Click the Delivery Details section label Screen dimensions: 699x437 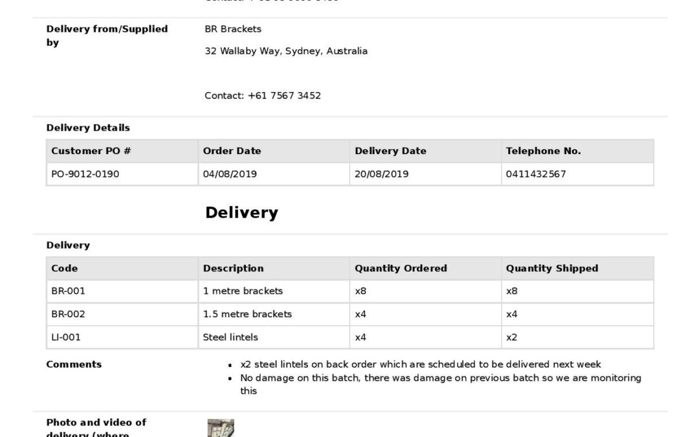pyautogui.click(x=88, y=128)
